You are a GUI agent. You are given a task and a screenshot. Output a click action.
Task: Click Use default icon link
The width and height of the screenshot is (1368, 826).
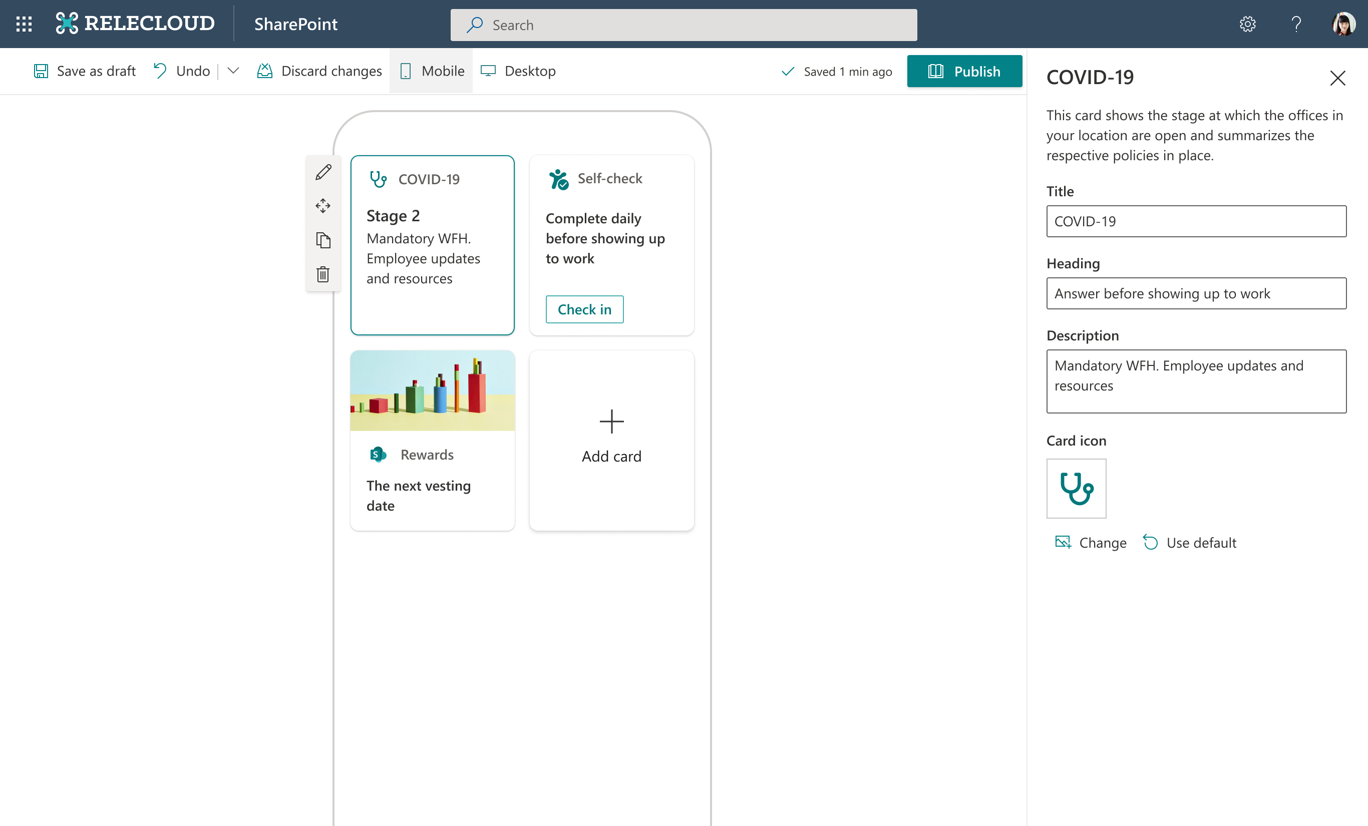tap(1190, 542)
